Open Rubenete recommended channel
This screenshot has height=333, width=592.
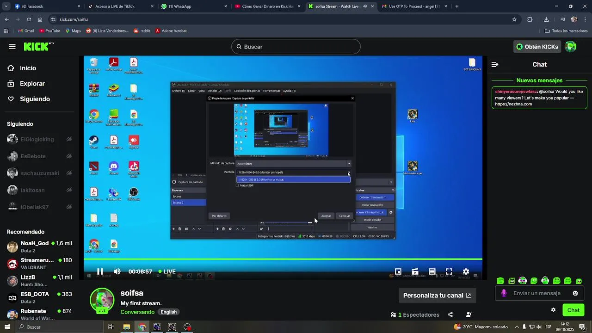coord(39,314)
